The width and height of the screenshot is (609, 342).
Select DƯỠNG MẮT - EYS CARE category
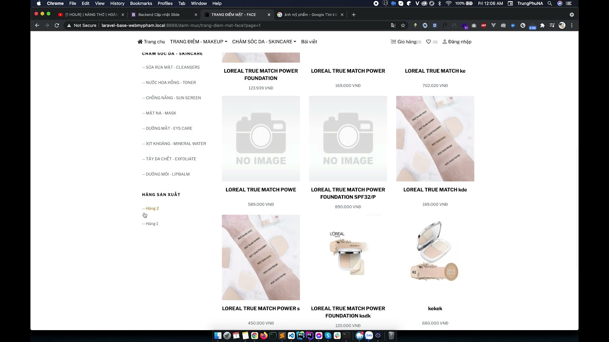tap(167, 128)
